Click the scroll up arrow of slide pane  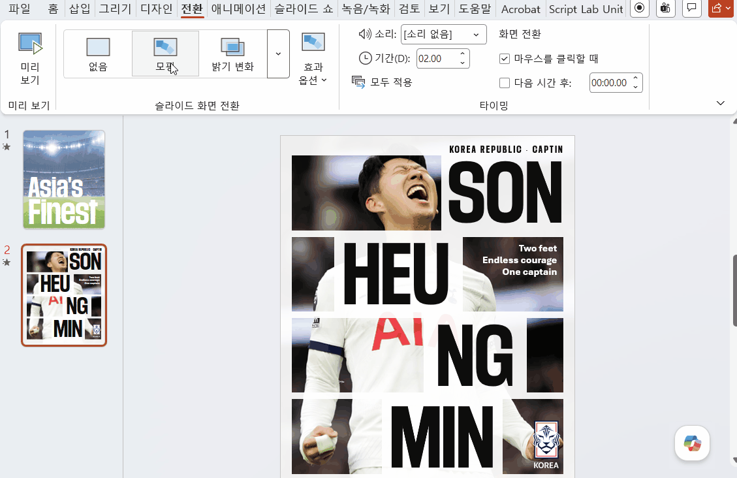(x=734, y=121)
